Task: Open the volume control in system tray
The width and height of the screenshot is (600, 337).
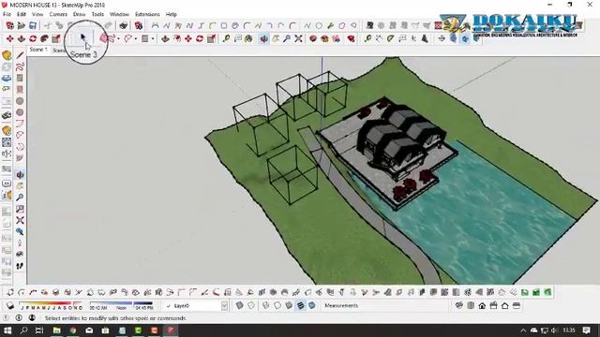Action: click(554, 330)
